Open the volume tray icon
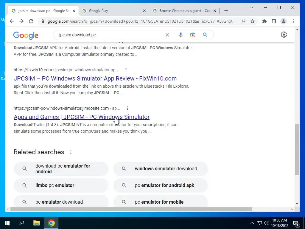The image size is (305, 229). [x=266, y=223]
